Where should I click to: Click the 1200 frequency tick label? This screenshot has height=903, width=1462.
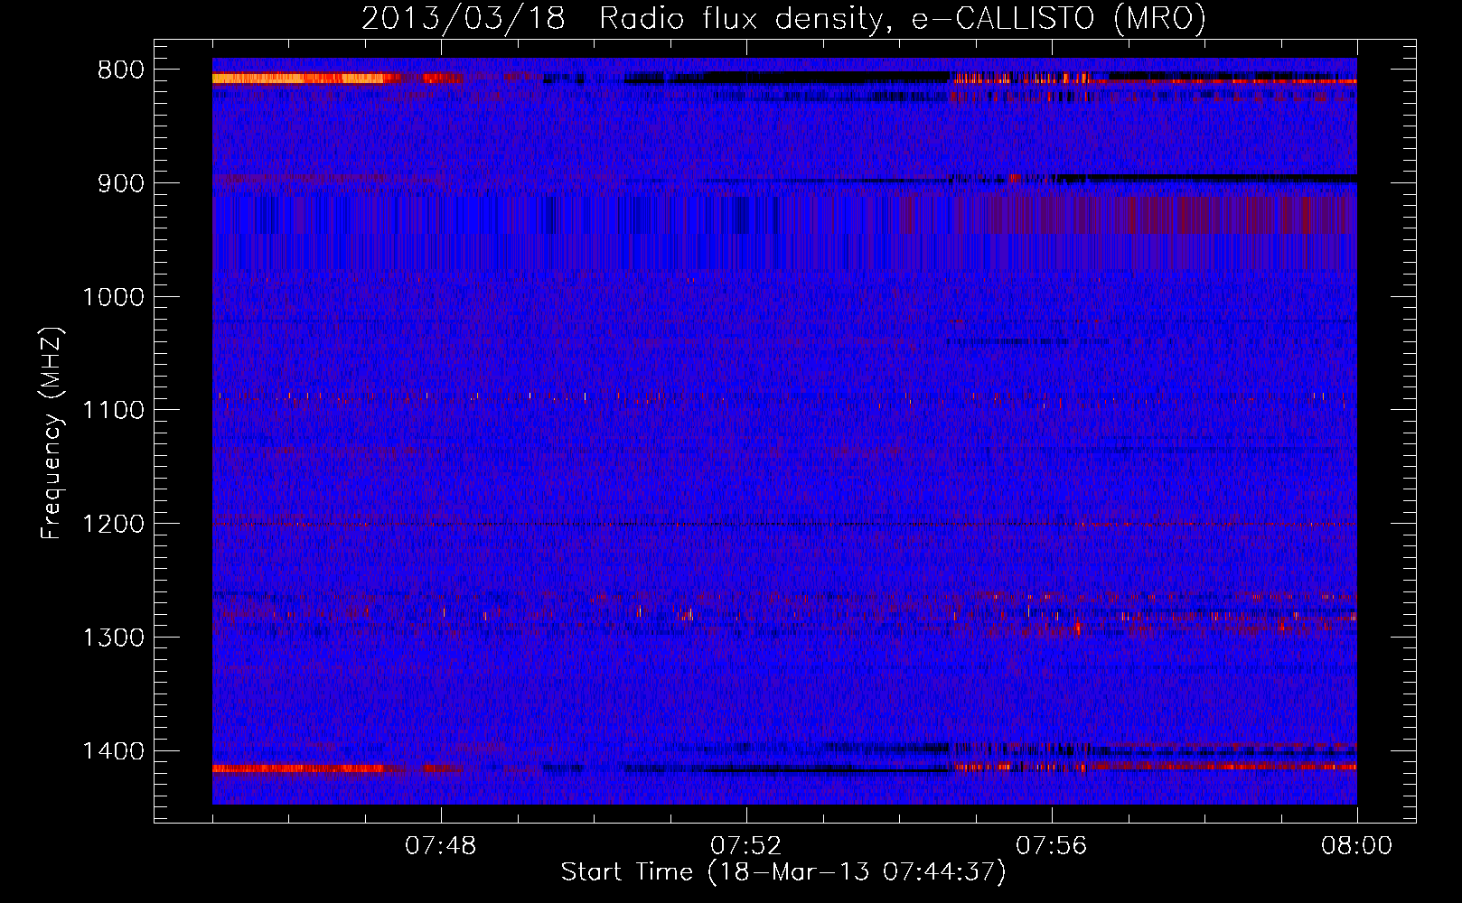click(113, 524)
